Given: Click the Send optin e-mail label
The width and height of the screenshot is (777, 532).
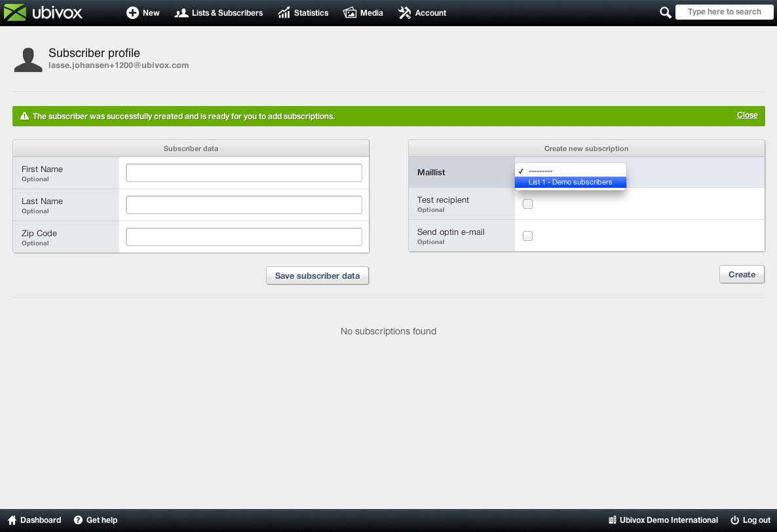Looking at the screenshot, I should click(x=451, y=232).
